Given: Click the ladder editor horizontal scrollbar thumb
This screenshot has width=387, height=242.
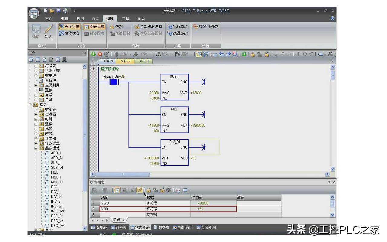Looking at the screenshot, I should (123, 174).
